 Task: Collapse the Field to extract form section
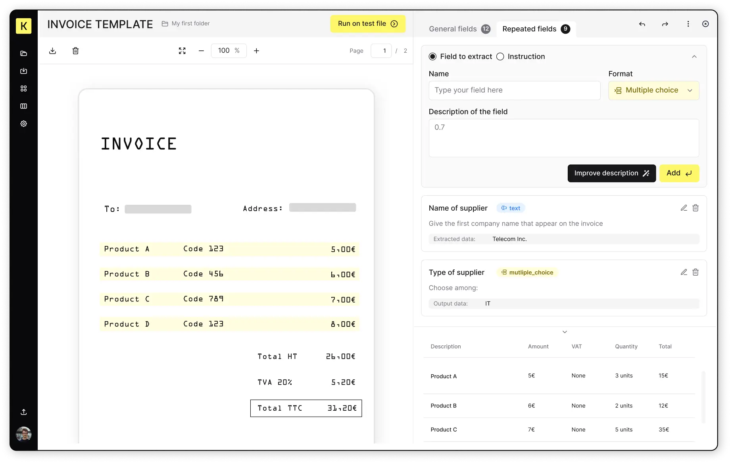click(694, 56)
